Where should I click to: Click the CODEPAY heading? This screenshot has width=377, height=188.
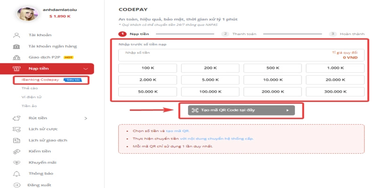click(x=133, y=10)
